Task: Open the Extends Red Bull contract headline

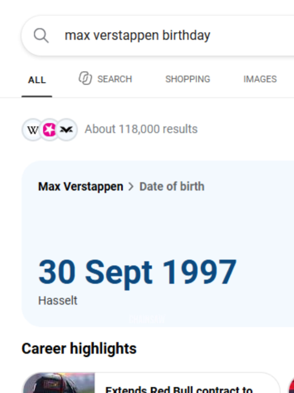Action: pos(179,389)
